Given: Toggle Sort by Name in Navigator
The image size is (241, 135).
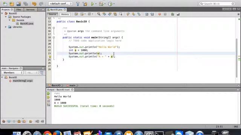Looking at the screenshot, I should coord(37,121).
